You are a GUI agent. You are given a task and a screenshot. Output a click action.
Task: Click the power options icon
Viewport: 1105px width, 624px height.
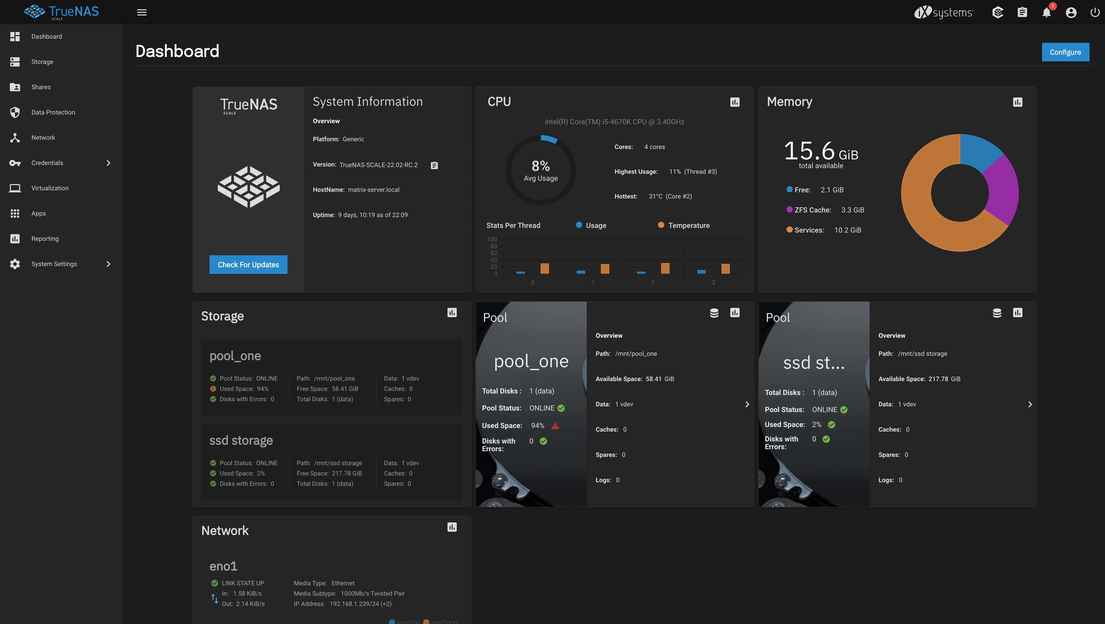pyautogui.click(x=1095, y=12)
